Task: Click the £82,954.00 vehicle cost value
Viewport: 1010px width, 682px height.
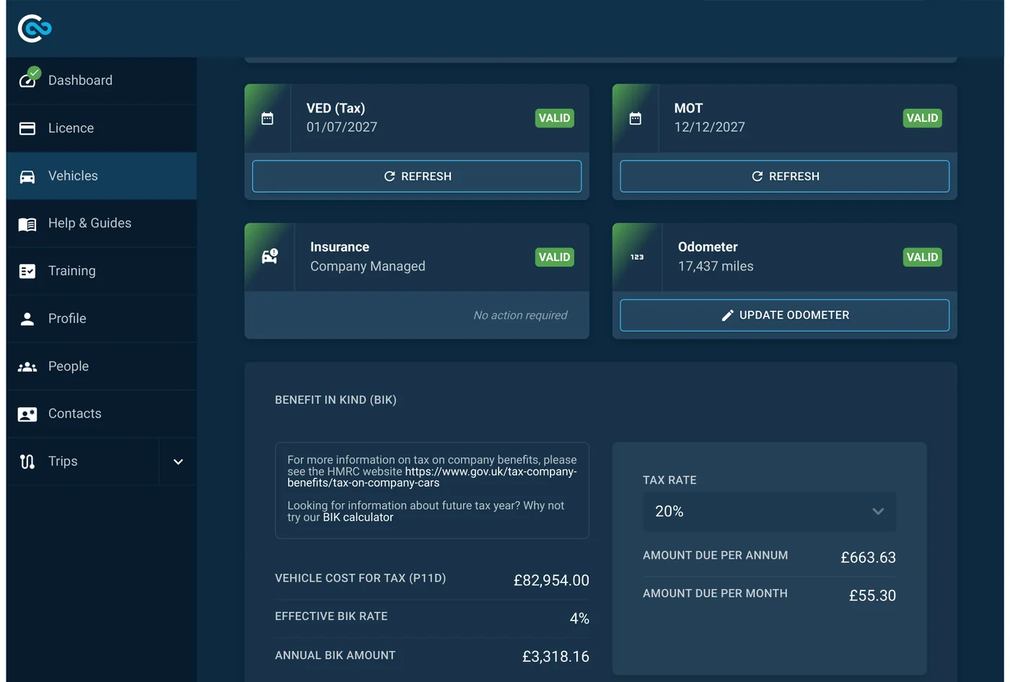Action: pyautogui.click(x=551, y=580)
